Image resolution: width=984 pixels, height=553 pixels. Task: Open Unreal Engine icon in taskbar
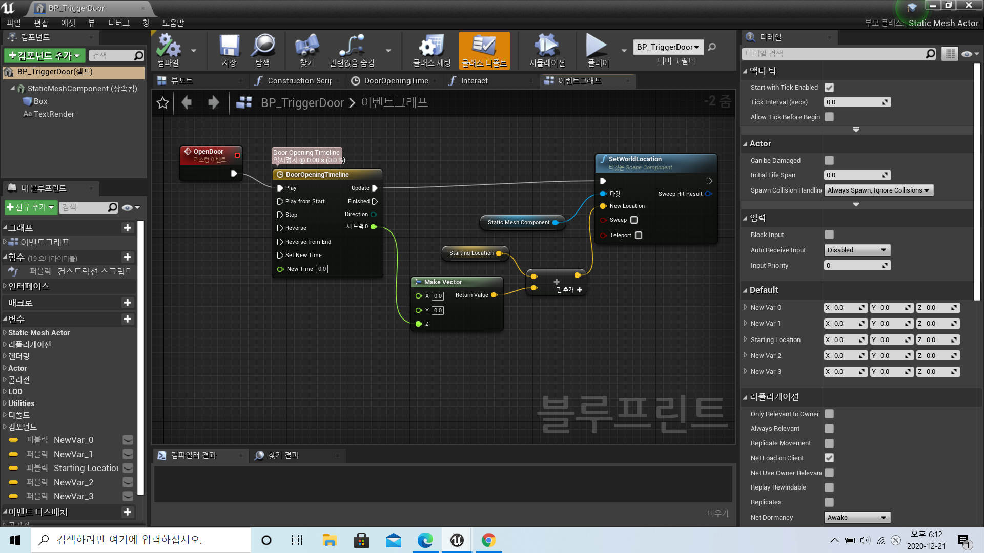457,540
